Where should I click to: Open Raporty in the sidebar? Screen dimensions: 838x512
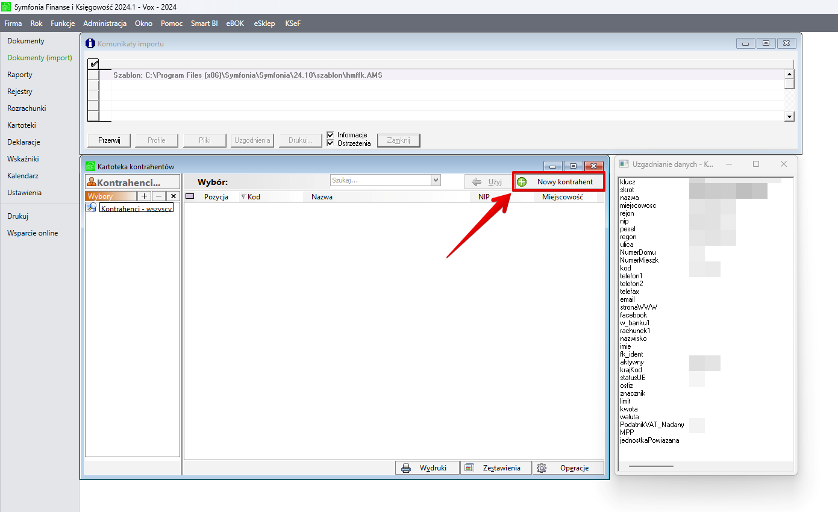pyautogui.click(x=20, y=75)
